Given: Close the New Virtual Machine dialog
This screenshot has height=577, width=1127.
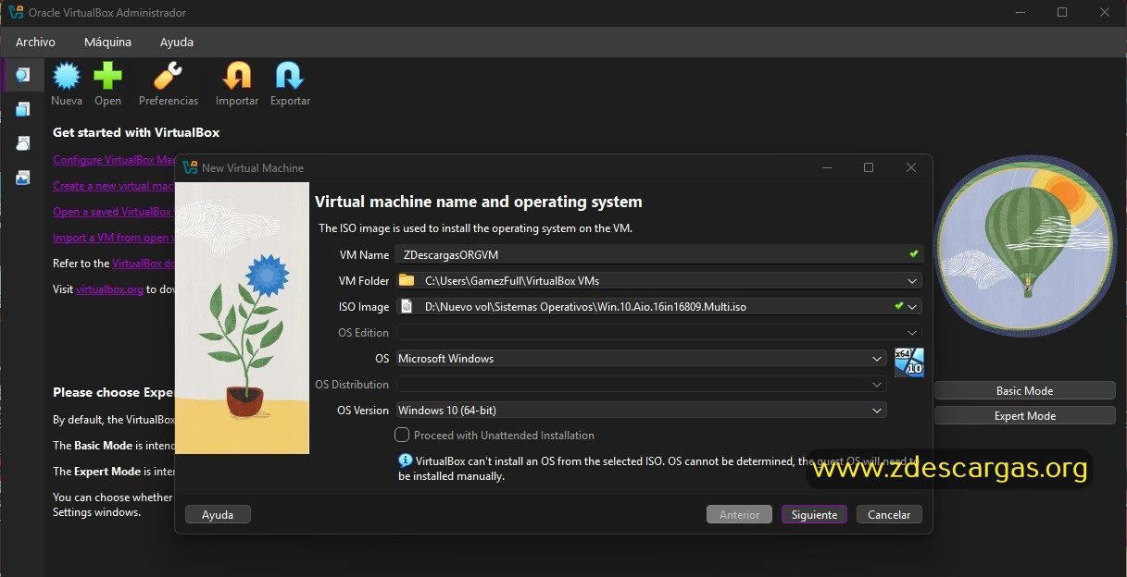Looking at the screenshot, I should pos(911,167).
